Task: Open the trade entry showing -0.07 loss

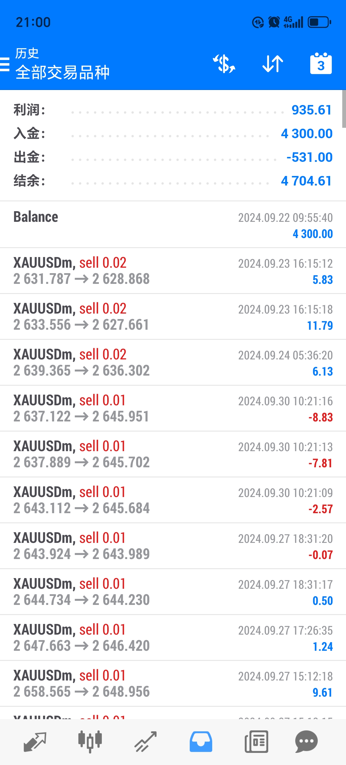Action: (173, 546)
